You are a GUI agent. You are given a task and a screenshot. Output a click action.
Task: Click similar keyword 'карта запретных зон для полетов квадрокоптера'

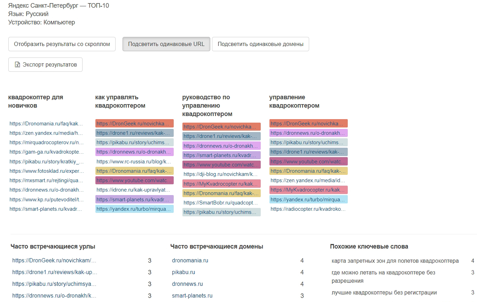tap(395, 261)
